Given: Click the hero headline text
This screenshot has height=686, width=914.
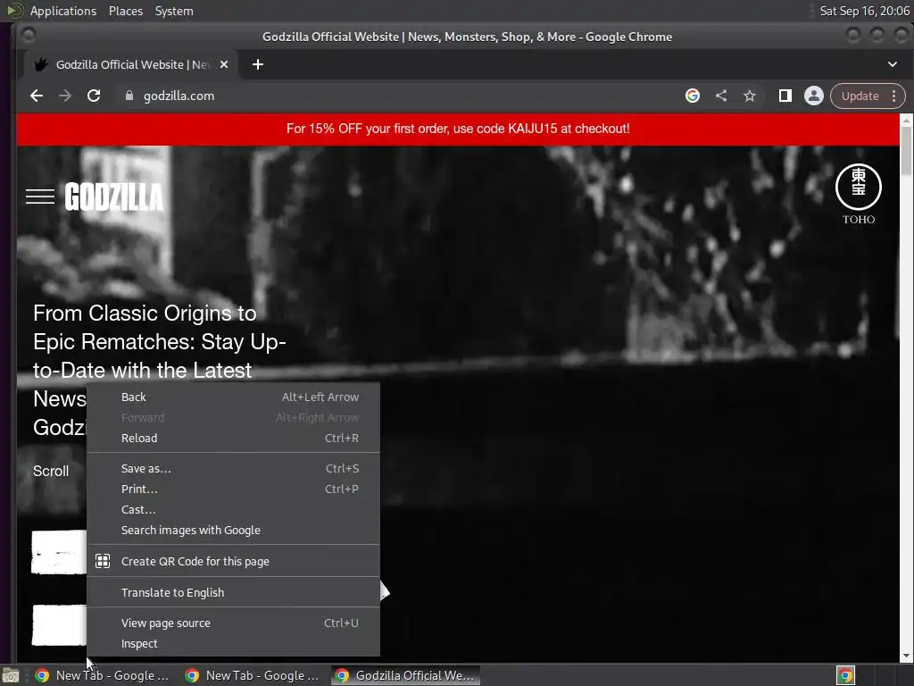Looking at the screenshot, I should [159, 370].
